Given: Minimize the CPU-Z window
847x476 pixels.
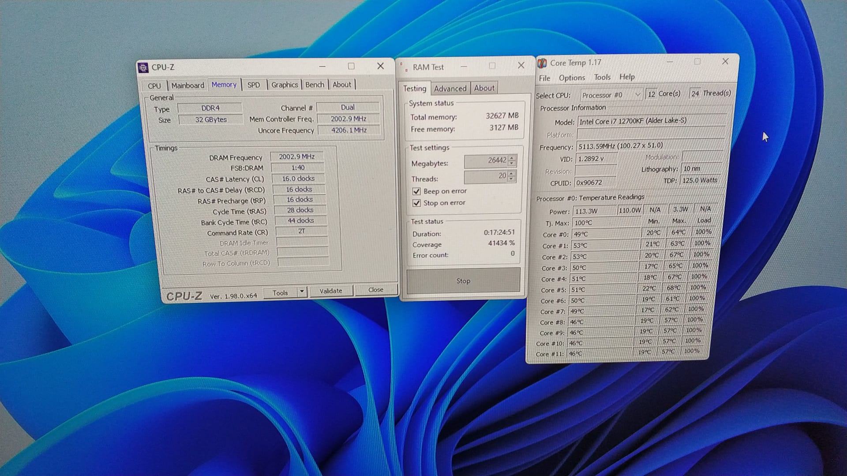Looking at the screenshot, I should point(322,67).
